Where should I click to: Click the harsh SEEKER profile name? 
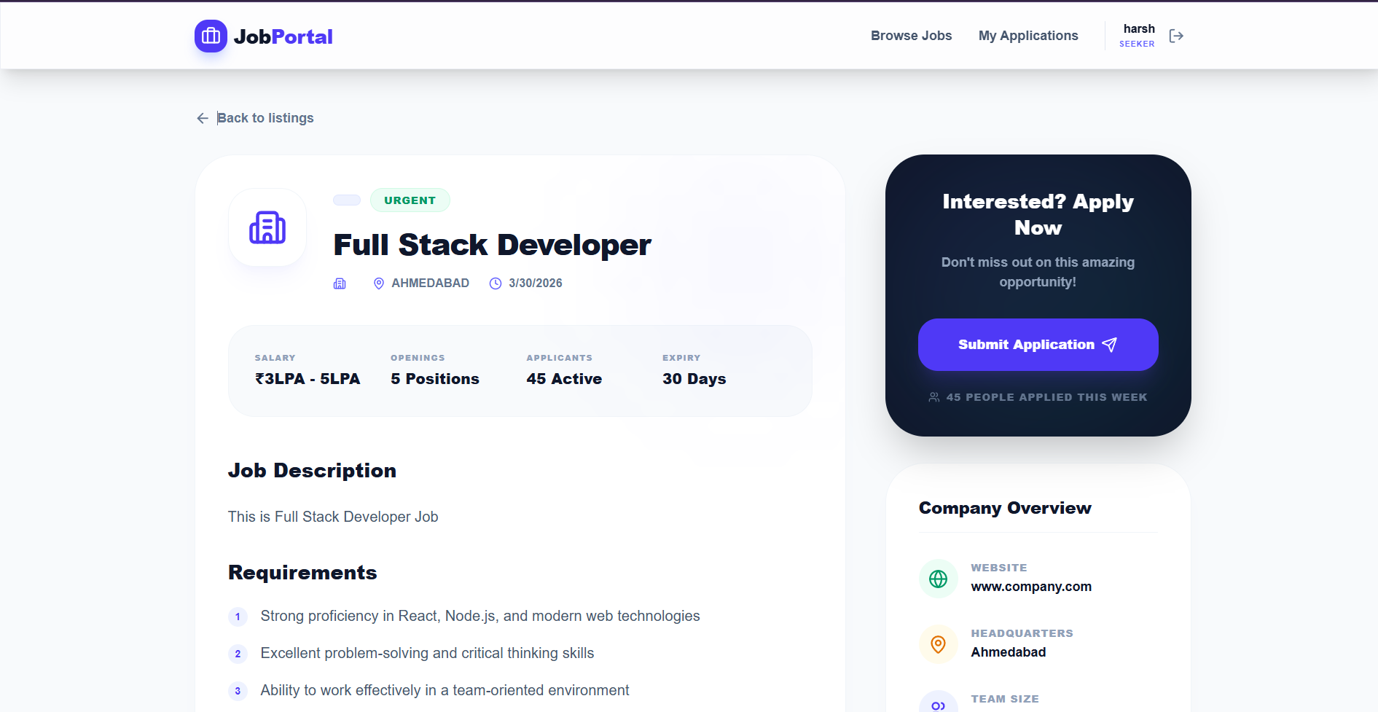point(1138,35)
